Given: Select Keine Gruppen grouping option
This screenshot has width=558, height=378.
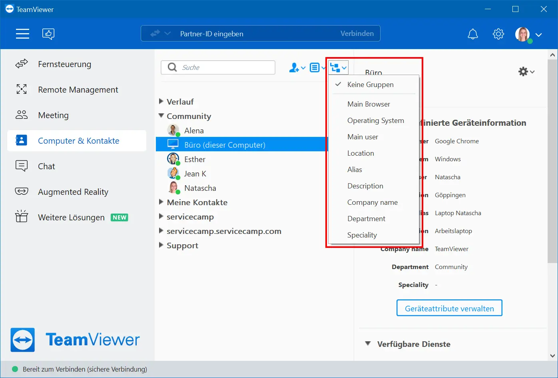Looking at the screenshot, I should point(374,85).
